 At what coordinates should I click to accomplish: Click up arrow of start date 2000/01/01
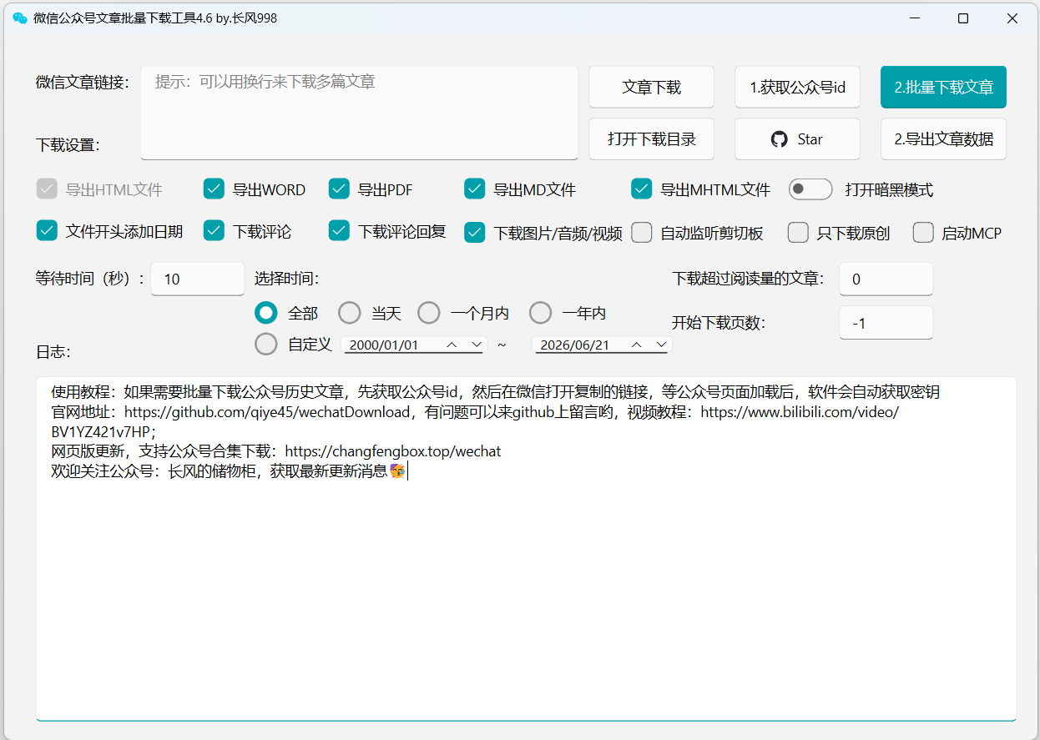452,345
